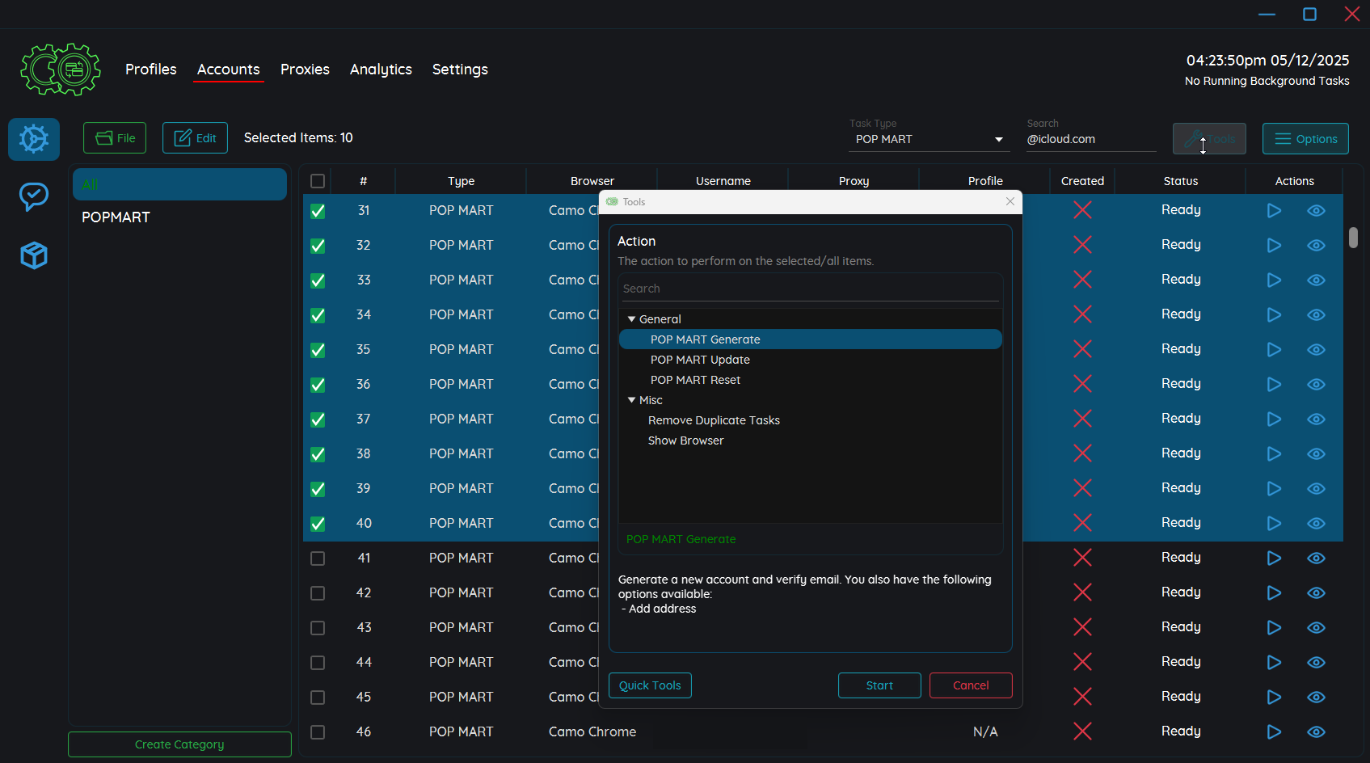This screenshot has height=763, width=1370.
Task: Check row 43 checkbox
Action: (318, 628)
